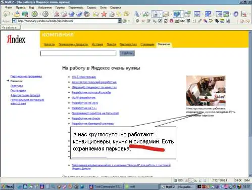The height and width of the screenshot is (190, 252).
Task: Click the red star Favorites icon
Action: coord(104,14)
